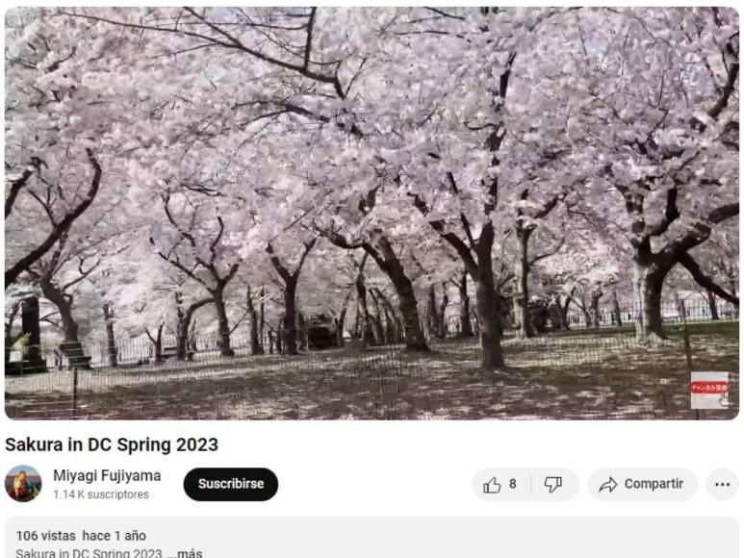The height and width of the screenshot is (558, 744).
Task: Open the three-dot more actions menu
Action: pos(722,485)
